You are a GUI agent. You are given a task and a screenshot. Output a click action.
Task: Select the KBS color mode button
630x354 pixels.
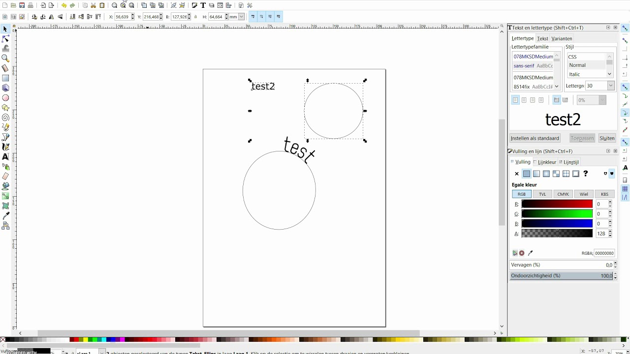pyautogui.click(x=604, y=194)
